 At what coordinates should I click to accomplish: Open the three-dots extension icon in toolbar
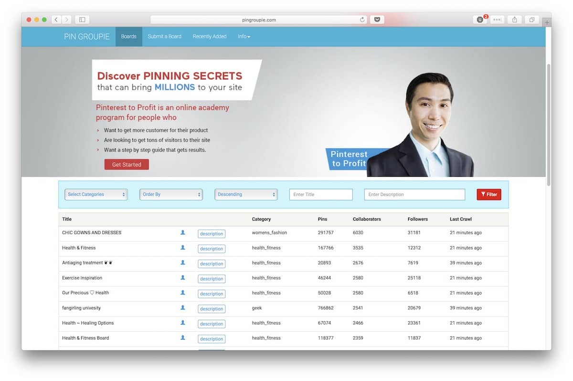tap(497, 20)
